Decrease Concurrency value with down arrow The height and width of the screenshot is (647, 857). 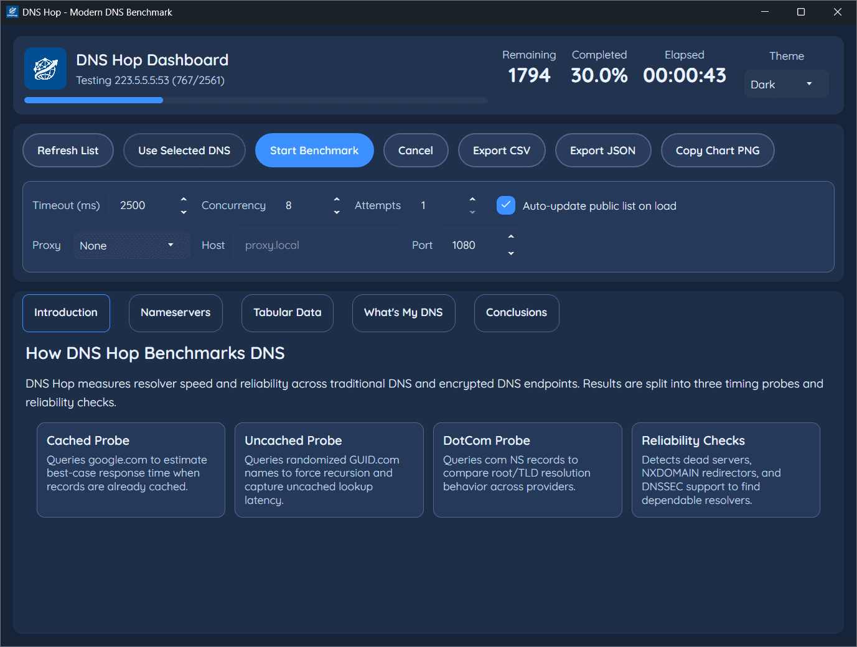pos(337,212)
